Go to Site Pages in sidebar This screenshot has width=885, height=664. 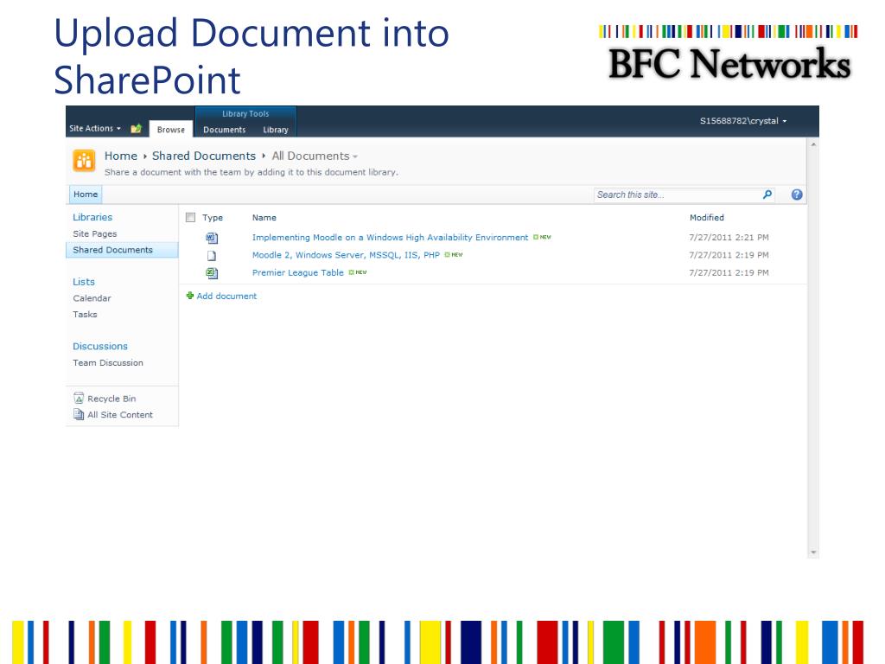[x=95, y=233]
